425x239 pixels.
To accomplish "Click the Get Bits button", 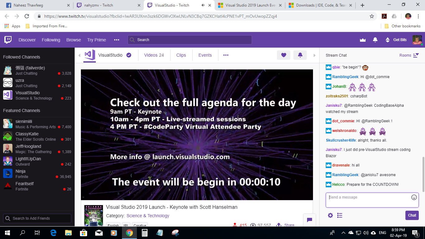I will tap(396, 40).
